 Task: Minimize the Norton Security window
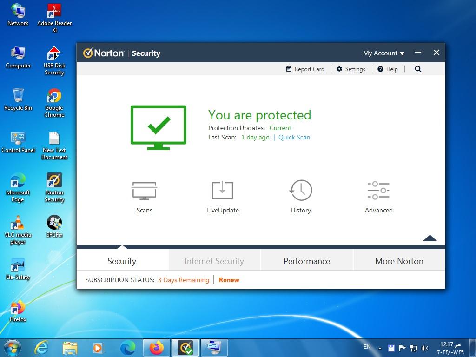tap(418, 53)
